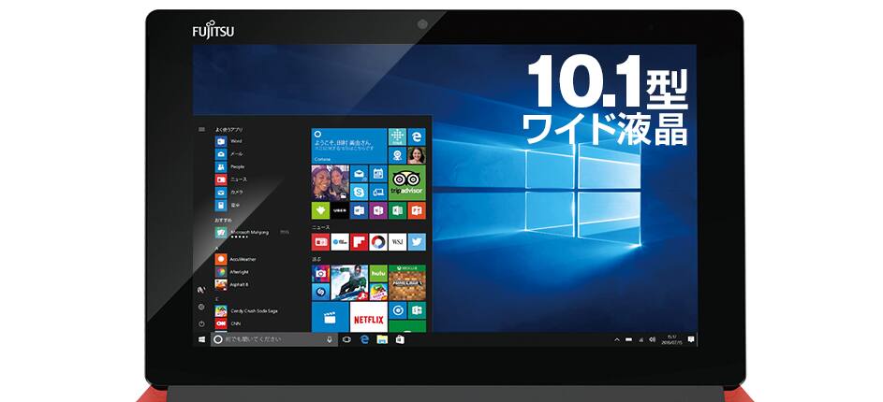
Task: Open the Twitter tile
Action: click(x=417, y=242)
